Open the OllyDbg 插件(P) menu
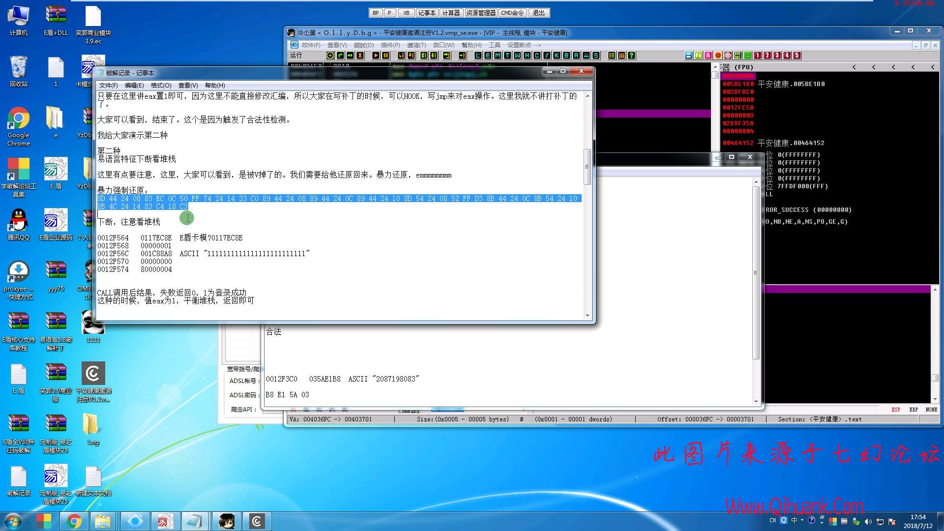This screenshot has height=531, width=944. (x=390, y=45)
